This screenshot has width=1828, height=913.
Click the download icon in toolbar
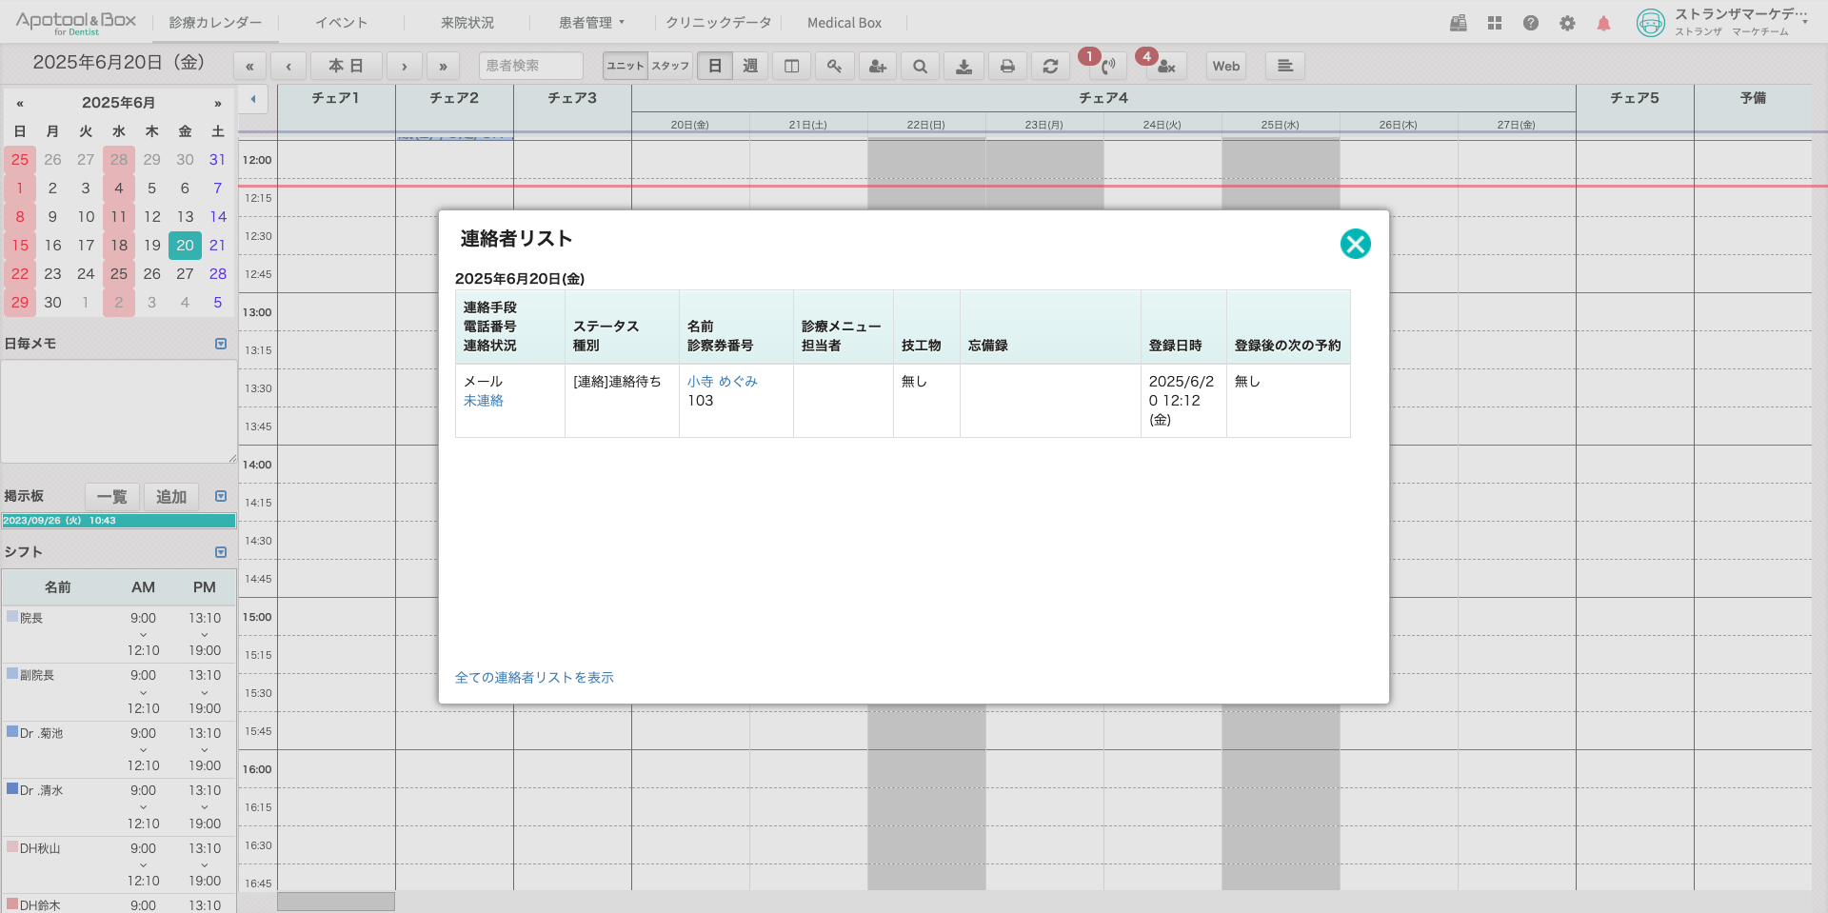click(964, 66)
